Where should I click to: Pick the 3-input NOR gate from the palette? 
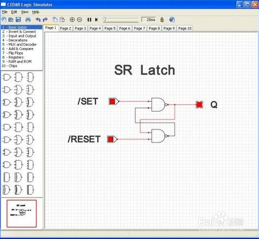click(x=18, y=139)
